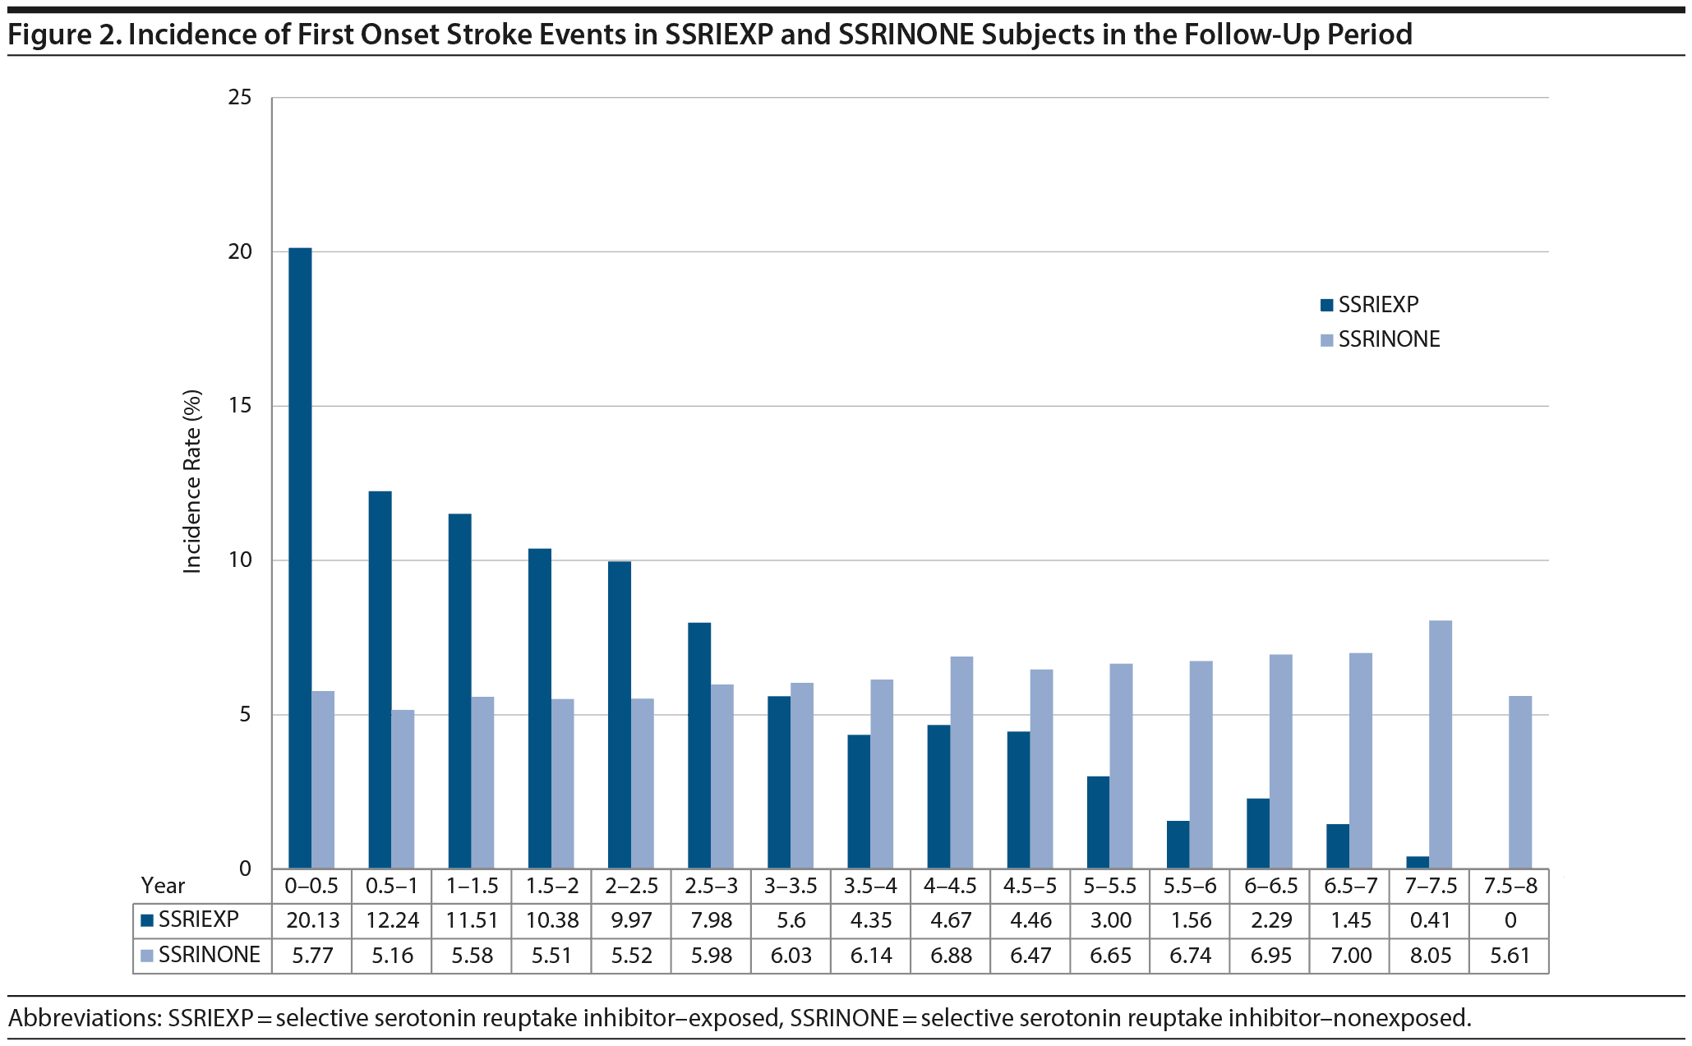Image resolution: width=1692 pixels, height=1046 pixels.
Task: Click the Year row label
Action: pyautogui.click(x=163, y=886)
